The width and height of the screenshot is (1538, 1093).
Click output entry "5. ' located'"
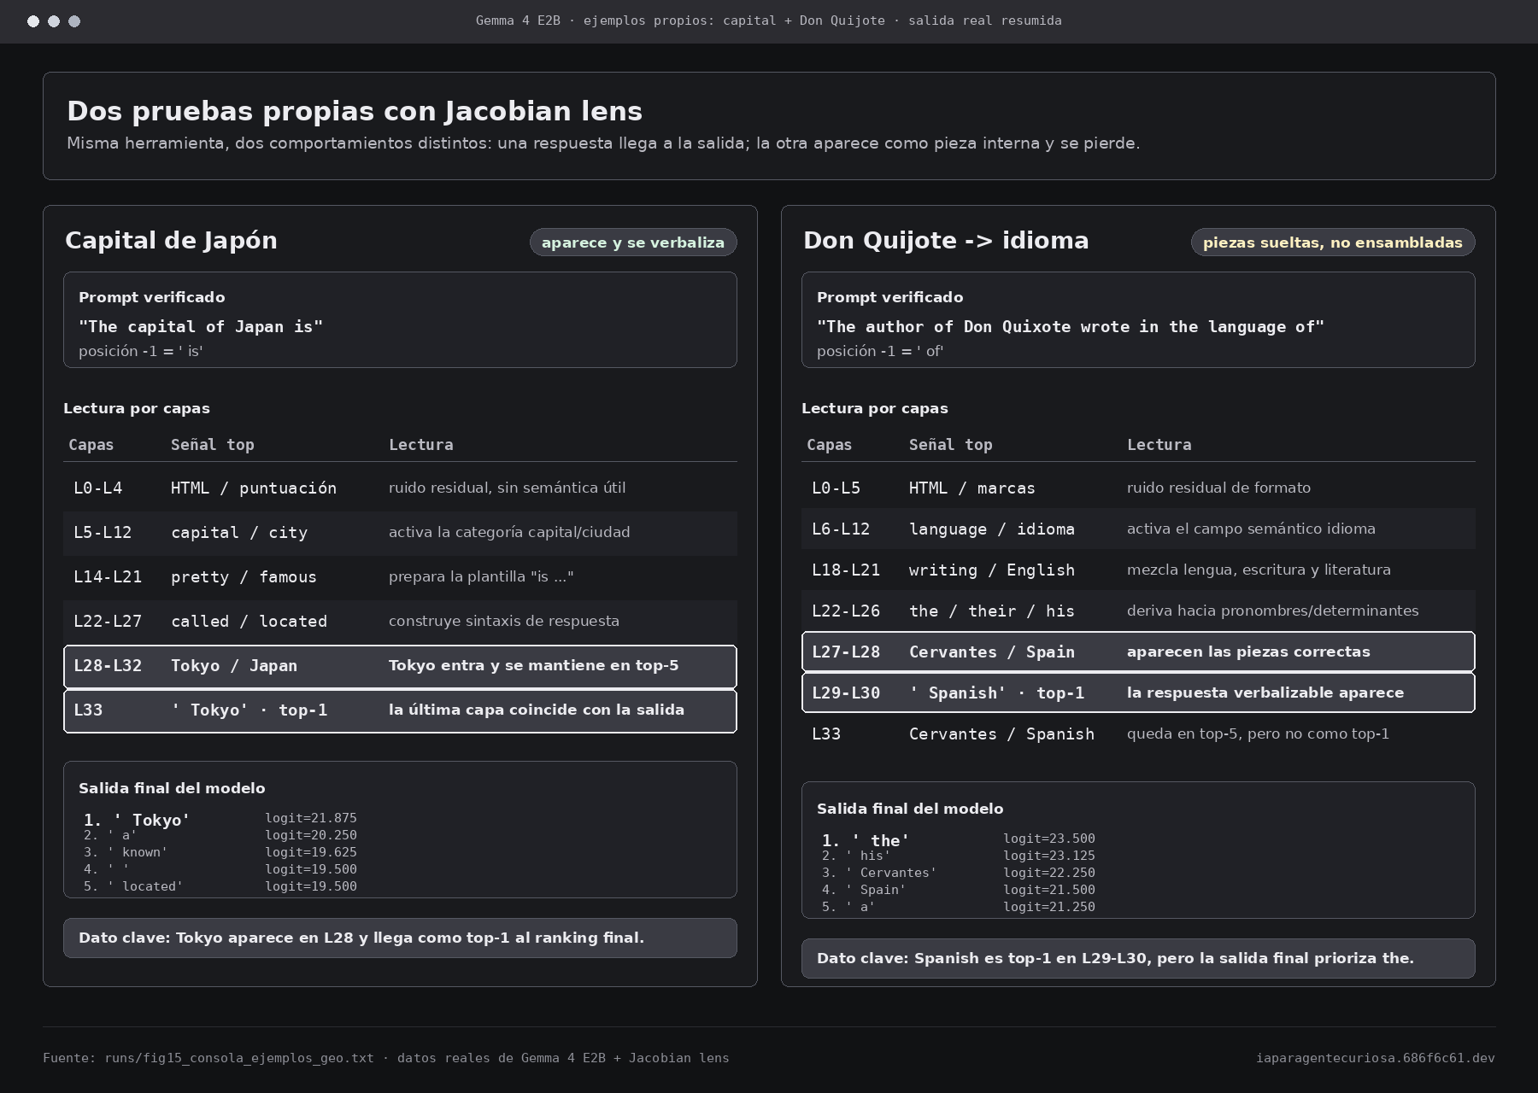pyautogui.click(x=133, y=886)
